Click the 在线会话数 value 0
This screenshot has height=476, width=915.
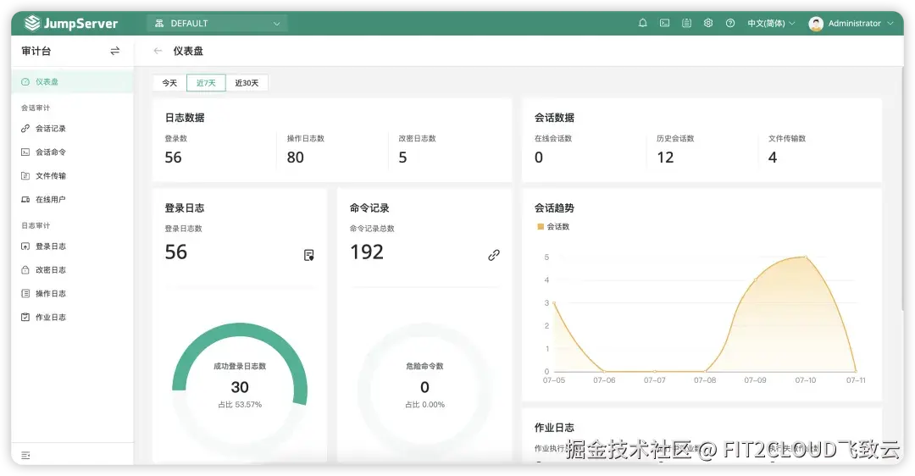point(539,158)
